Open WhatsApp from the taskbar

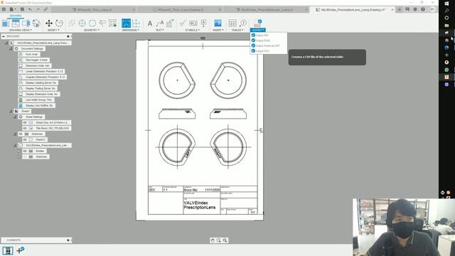point(446,70)
